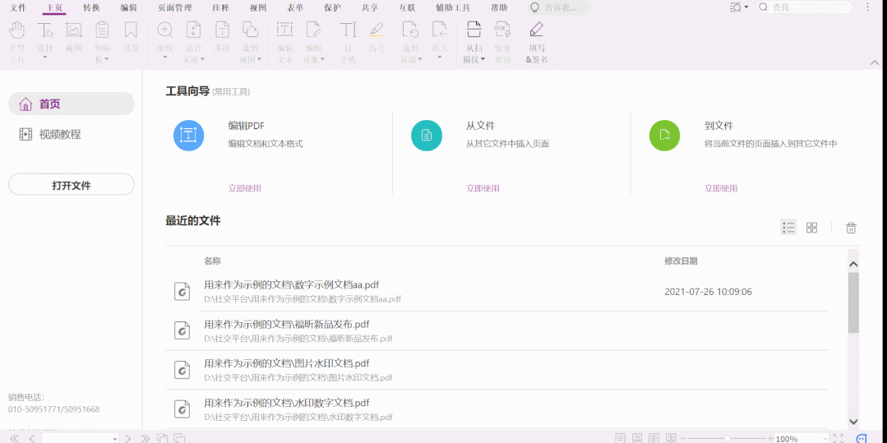Click the zoom out minus button
This screenshot has width=887, height=443.
pyautogui.click(x=683, y=438)
